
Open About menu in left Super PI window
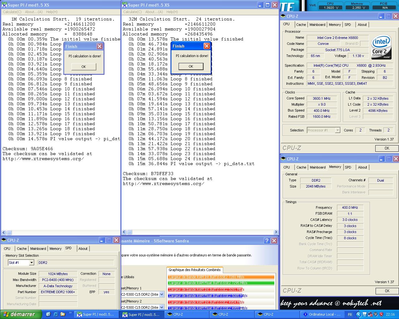click(34, 12)
